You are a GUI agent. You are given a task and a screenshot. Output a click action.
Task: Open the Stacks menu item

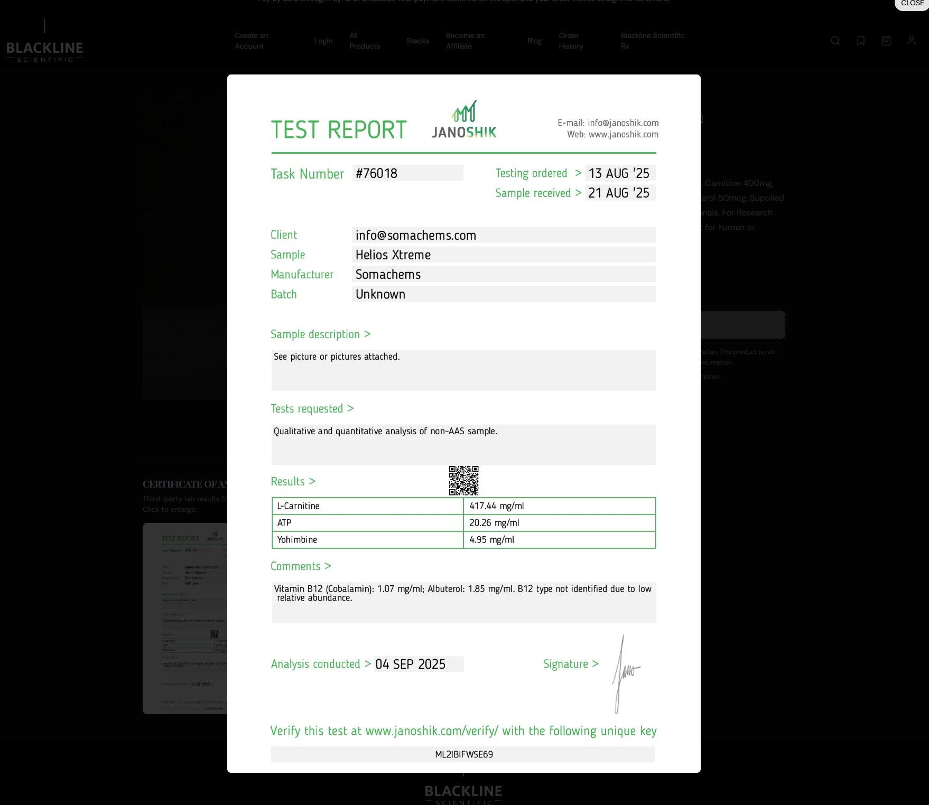pos(417,41)
